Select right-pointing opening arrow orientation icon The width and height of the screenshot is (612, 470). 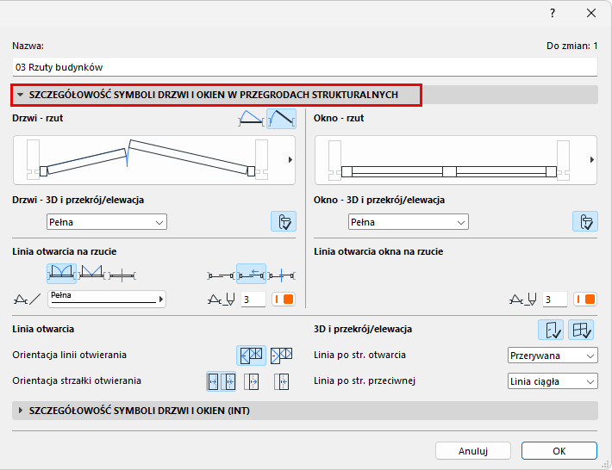point(252,381)
